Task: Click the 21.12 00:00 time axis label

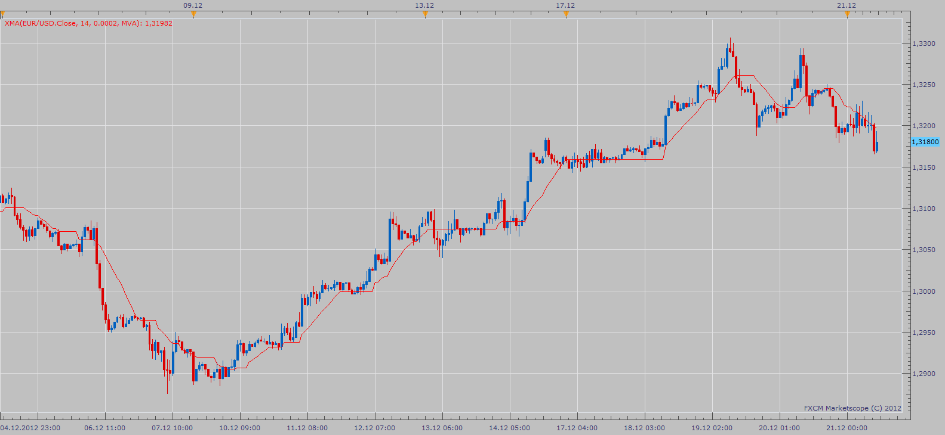Action: point(847,428)
